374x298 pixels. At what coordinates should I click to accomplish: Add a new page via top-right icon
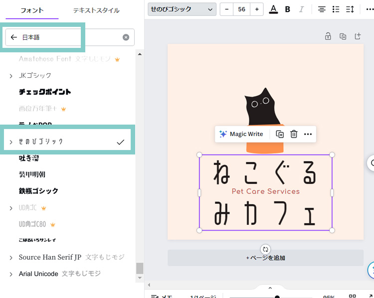click(358, 36)
